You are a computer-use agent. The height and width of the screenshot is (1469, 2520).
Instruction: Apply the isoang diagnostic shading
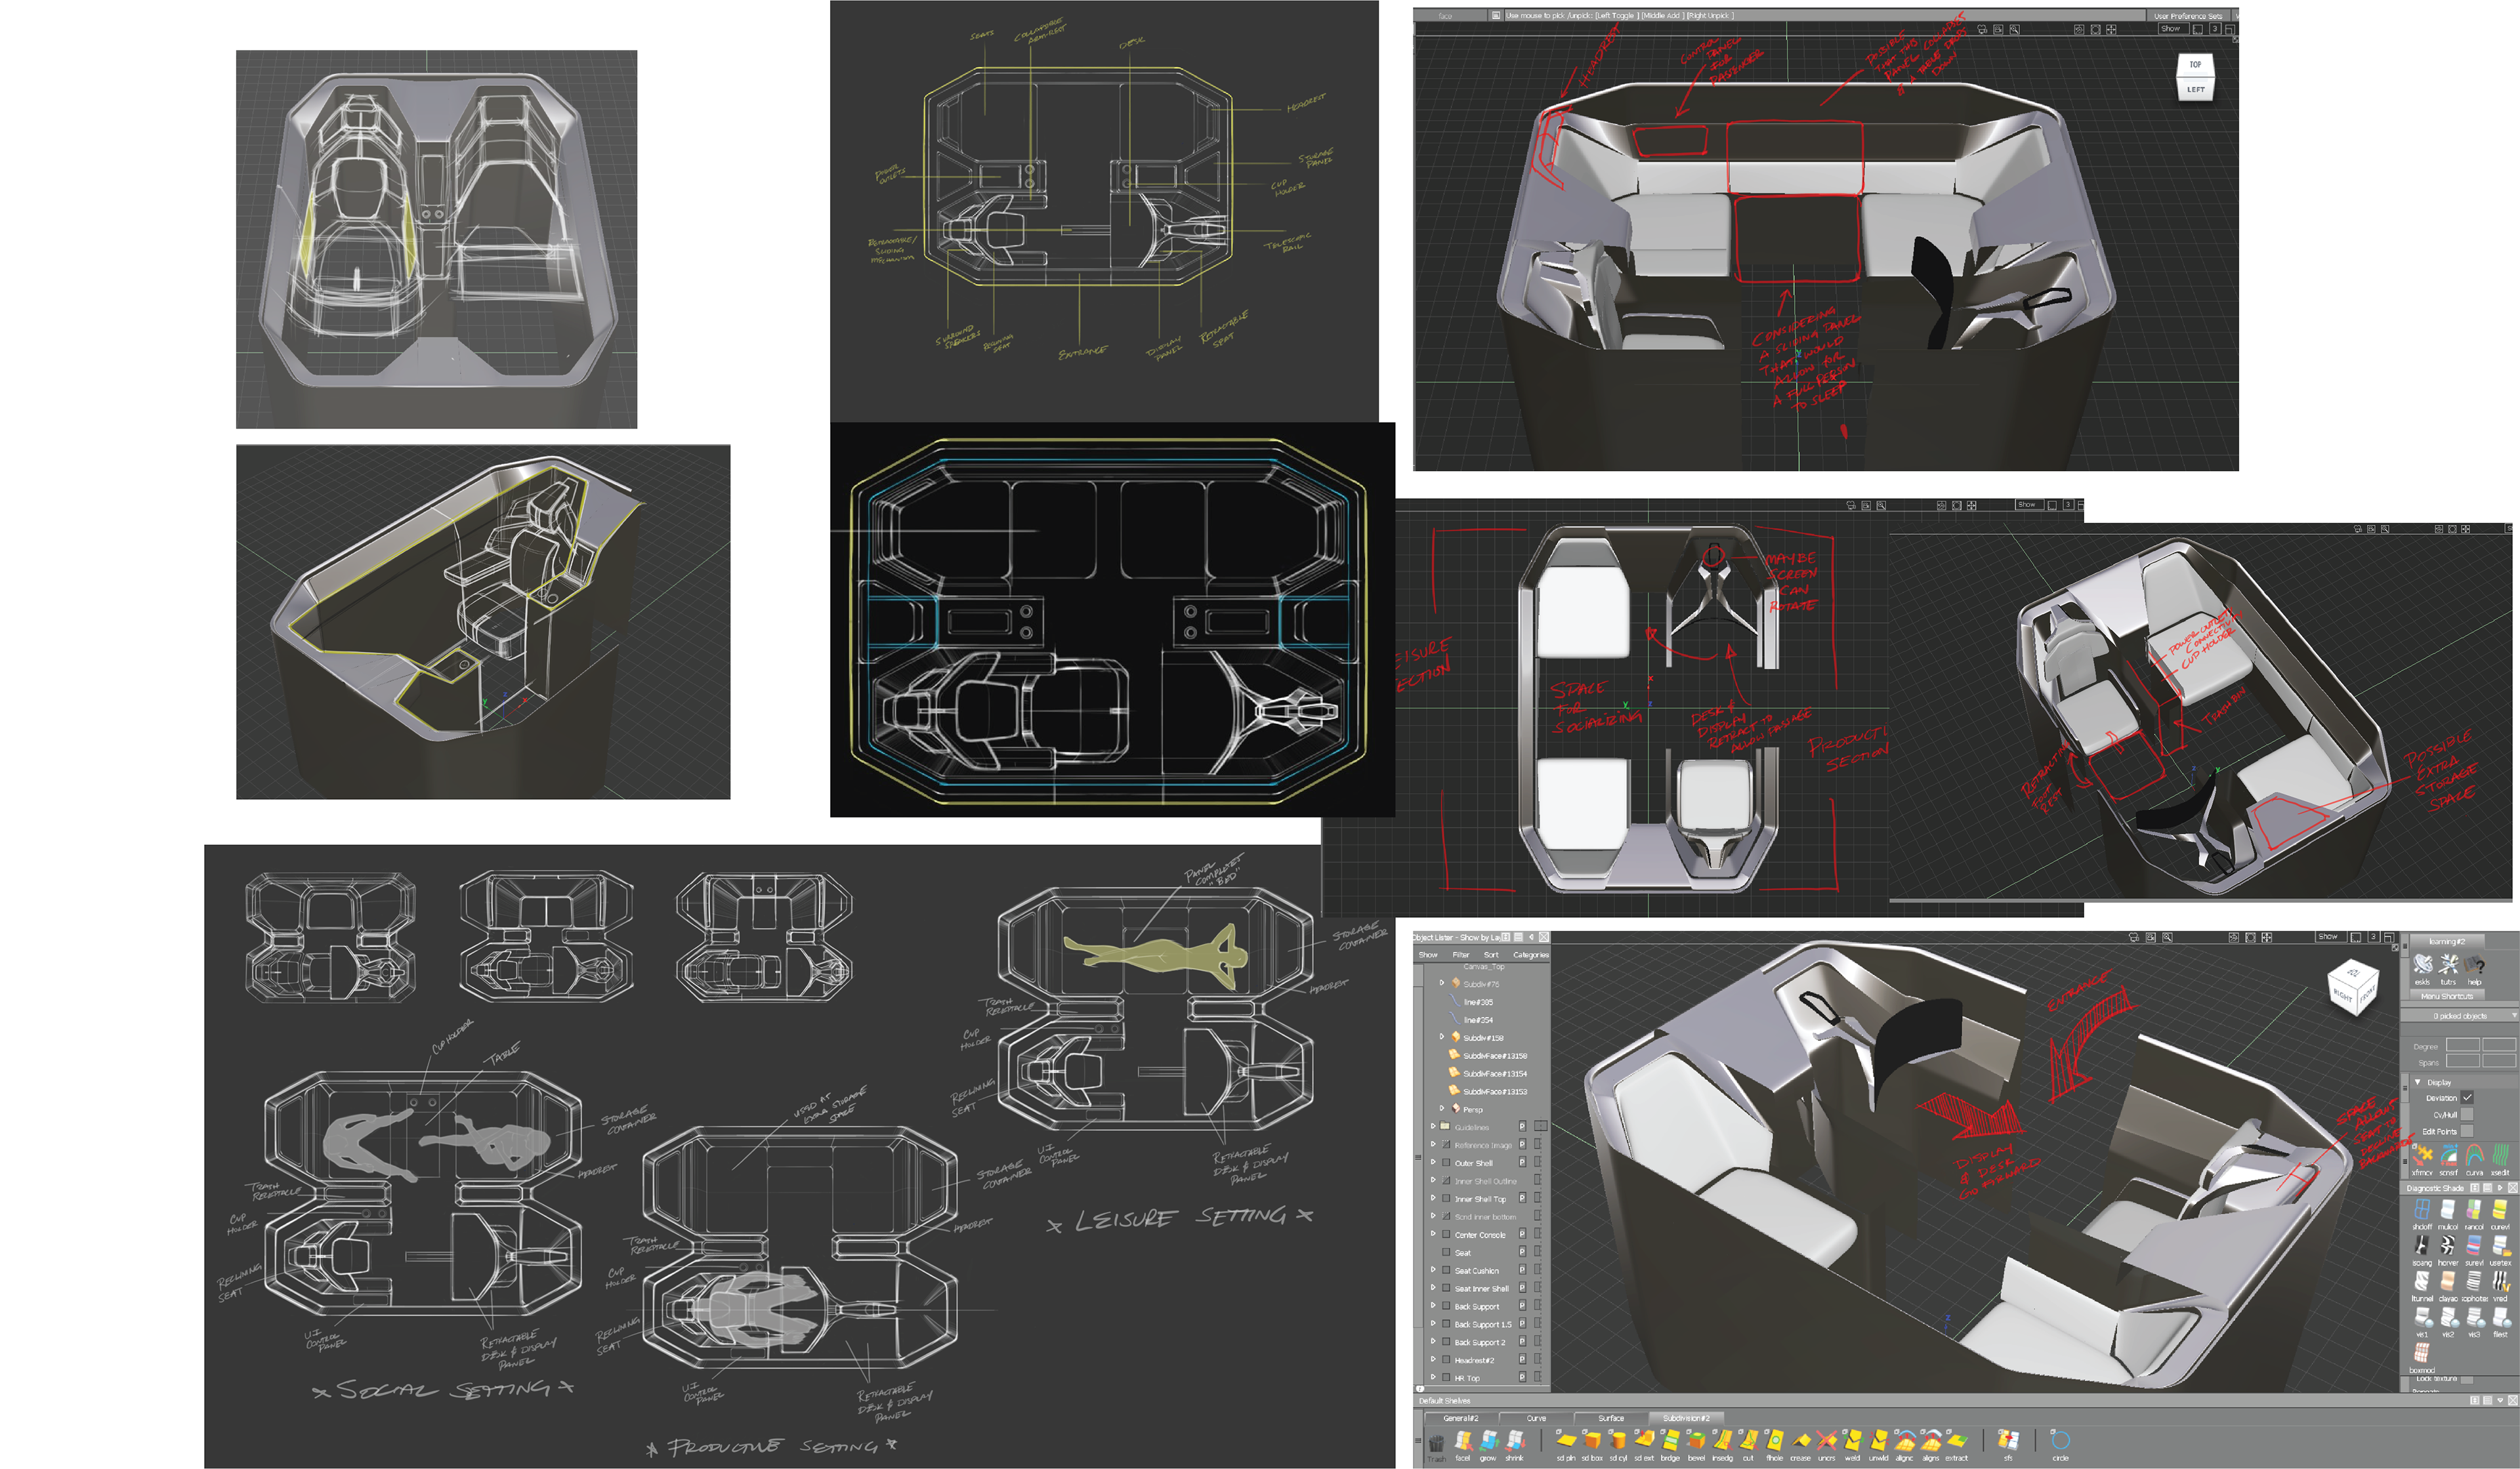(2421, 1246)
